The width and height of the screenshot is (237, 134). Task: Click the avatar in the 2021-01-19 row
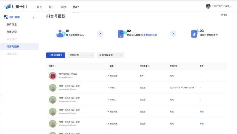53,88
